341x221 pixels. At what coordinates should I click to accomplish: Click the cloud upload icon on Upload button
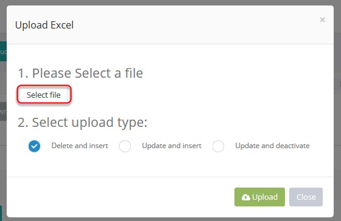pos(246,197)
